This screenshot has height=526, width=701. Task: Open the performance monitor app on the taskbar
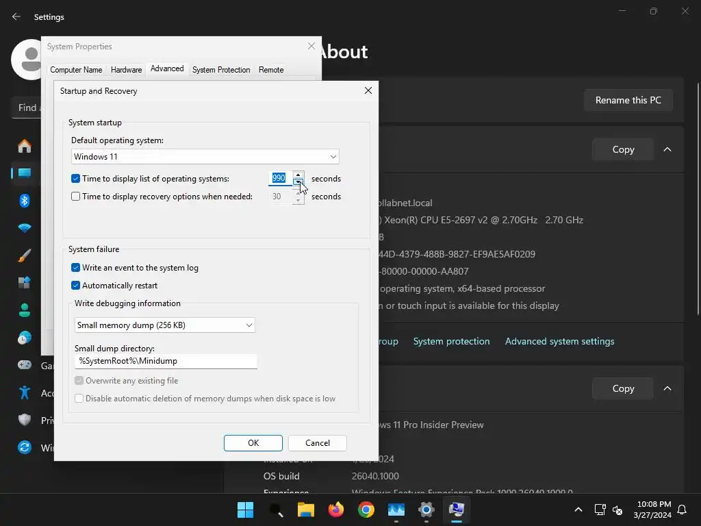point(396,510)
